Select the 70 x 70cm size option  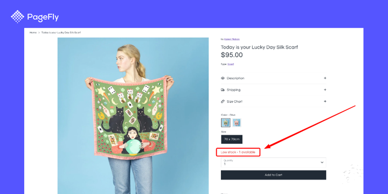click(x=232, y=140)
